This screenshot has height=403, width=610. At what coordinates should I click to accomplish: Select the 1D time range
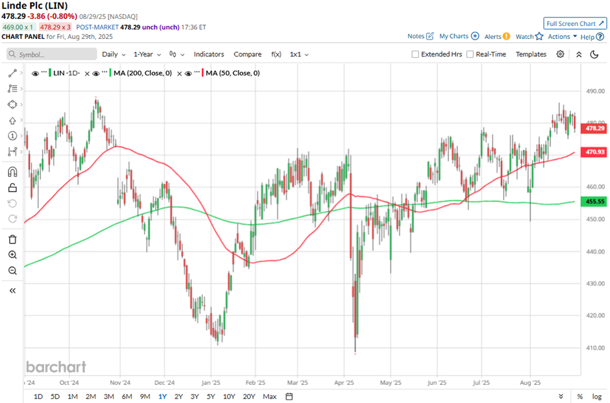[x=38, y=397]
